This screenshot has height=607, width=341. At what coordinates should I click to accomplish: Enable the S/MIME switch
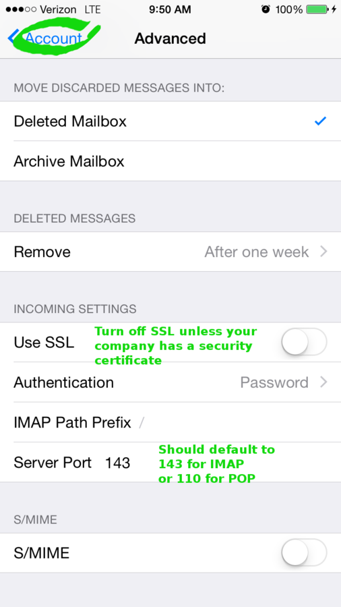tap(304, 552)
